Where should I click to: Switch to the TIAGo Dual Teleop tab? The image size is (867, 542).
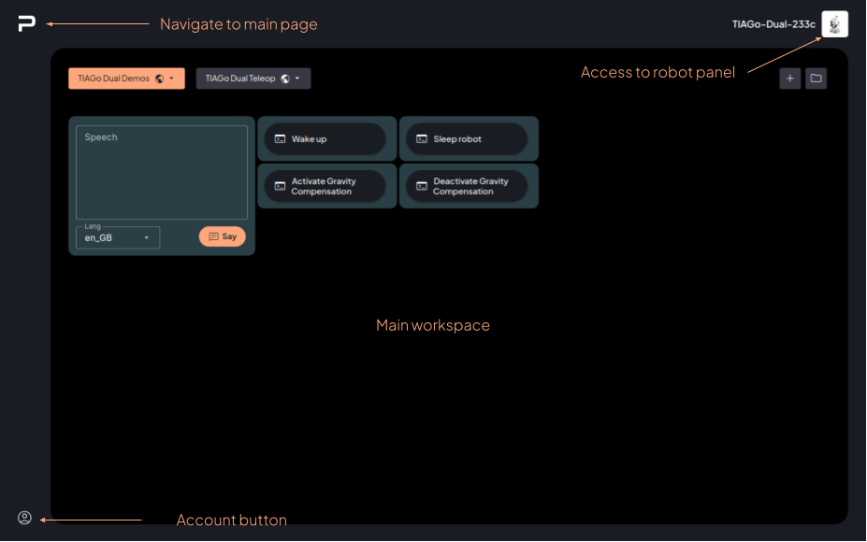(x=253, y=78)
